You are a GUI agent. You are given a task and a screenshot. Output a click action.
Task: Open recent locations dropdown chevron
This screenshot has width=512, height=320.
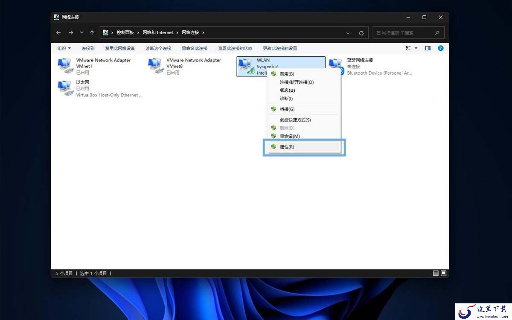point(82,33)
